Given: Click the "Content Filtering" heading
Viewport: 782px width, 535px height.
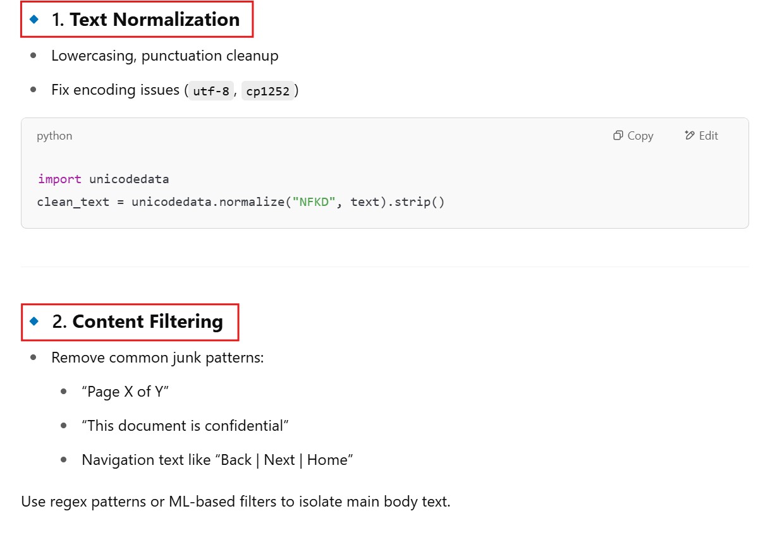Looking at the screenshot, I should (147, 322).
